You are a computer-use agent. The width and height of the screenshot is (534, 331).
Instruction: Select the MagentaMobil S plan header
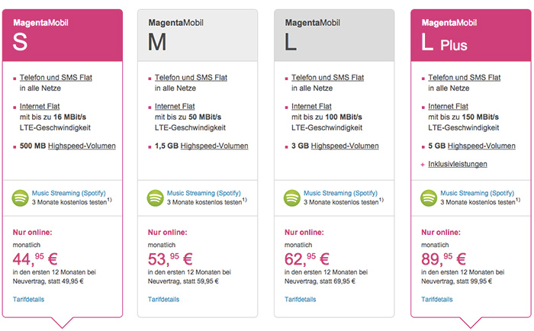63,35
